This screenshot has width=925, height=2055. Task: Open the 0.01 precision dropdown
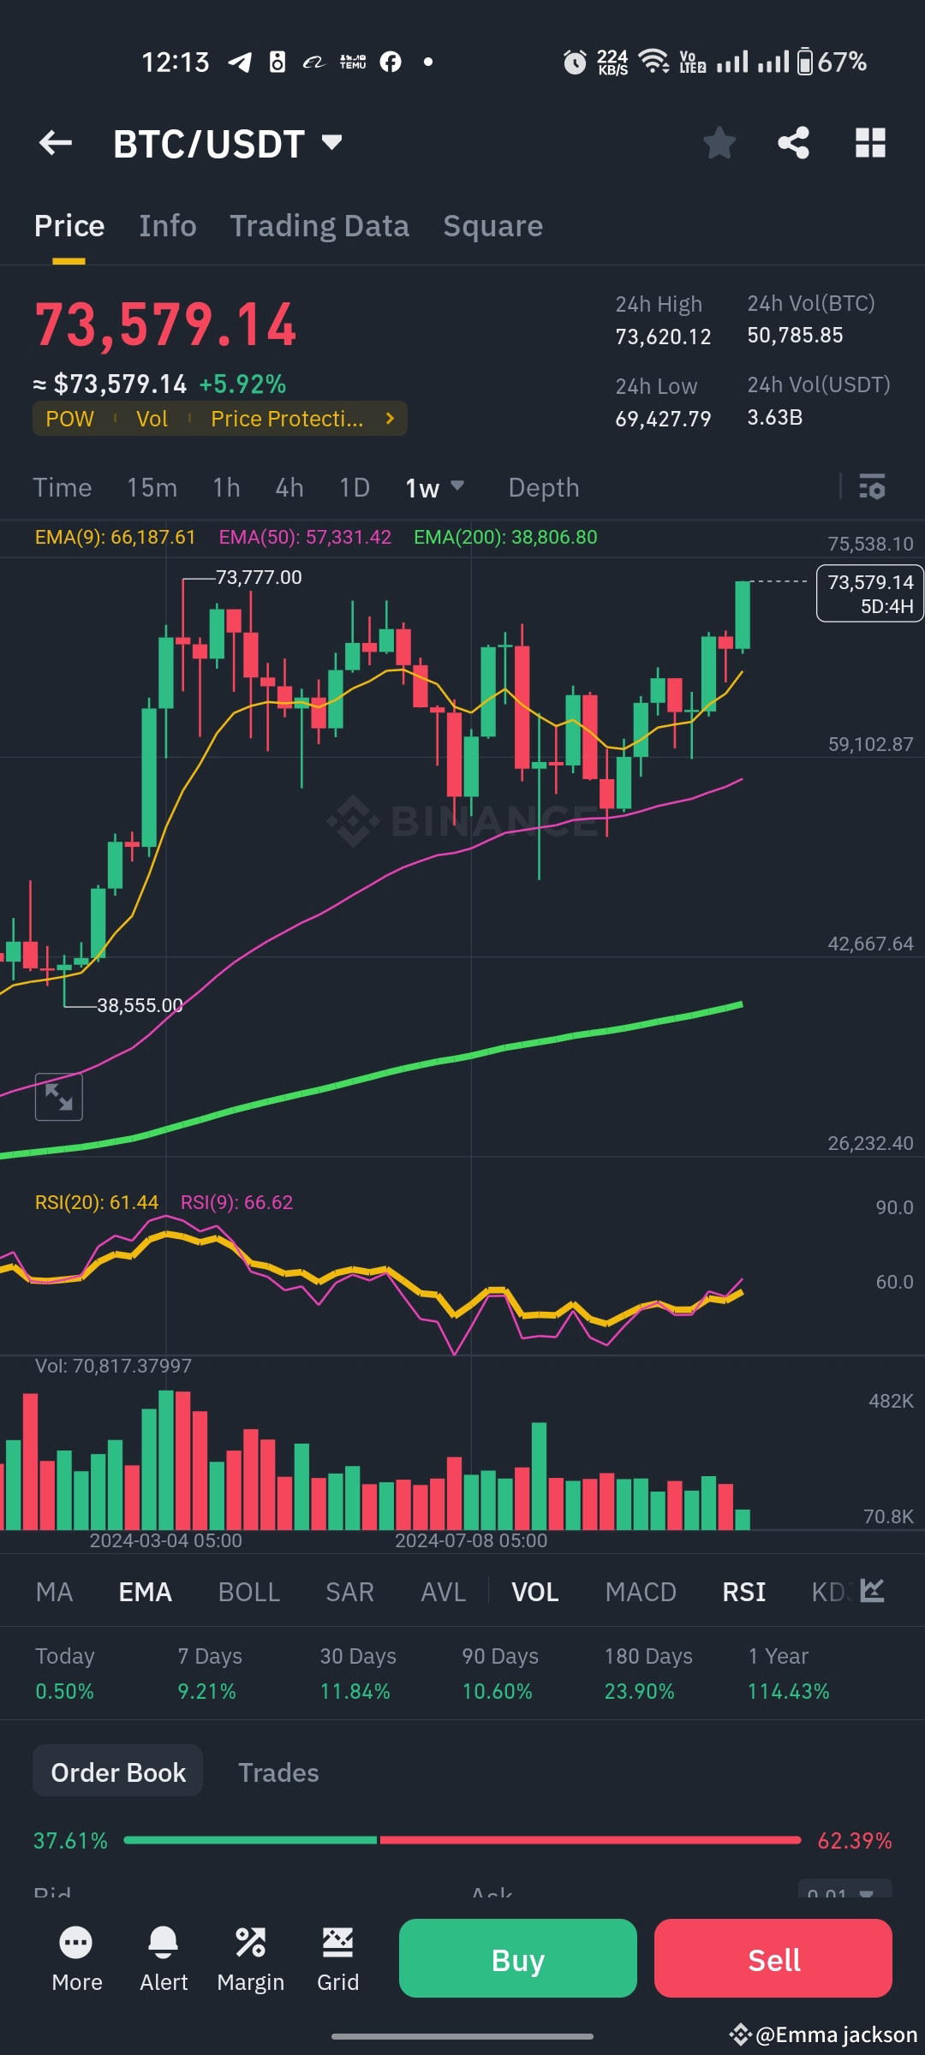844,1892
